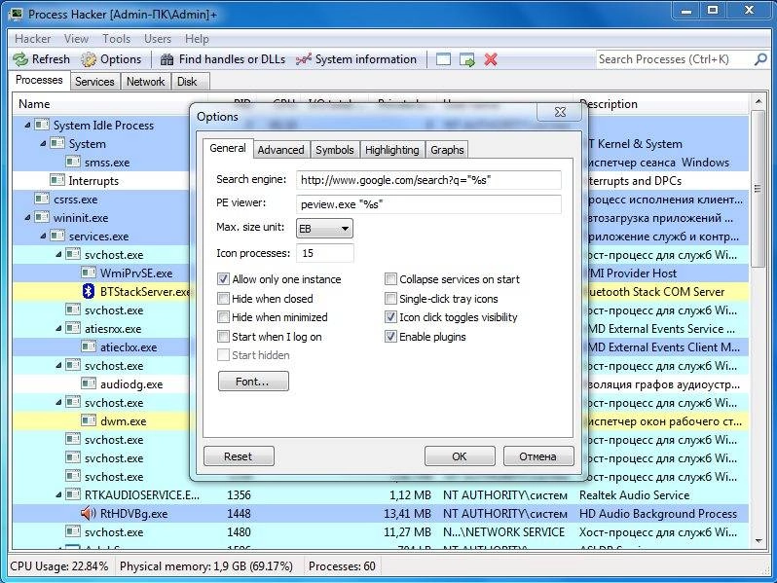
Task: Collapse the System Idle Process tree node
Action: click(27, 126)
